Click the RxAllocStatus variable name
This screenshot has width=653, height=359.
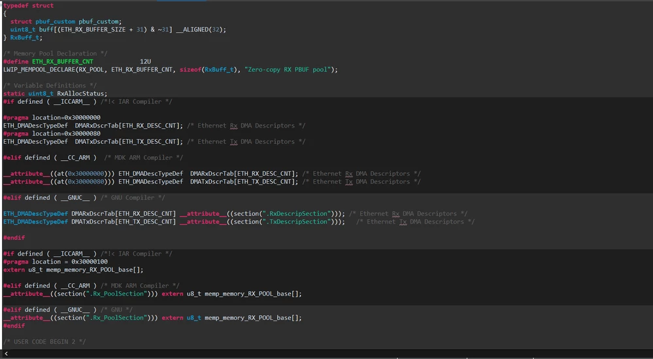(x=80, y=94)
